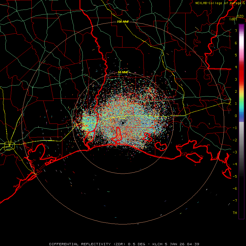This screenshot has width=246, height=246.
Task: Click the 3 value on the color scale
Action: click(236, 79)
